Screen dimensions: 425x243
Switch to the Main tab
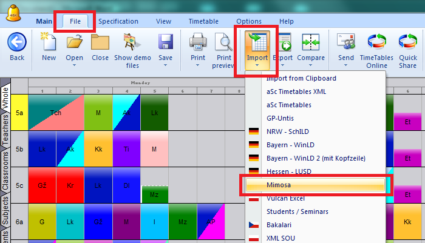44,21
